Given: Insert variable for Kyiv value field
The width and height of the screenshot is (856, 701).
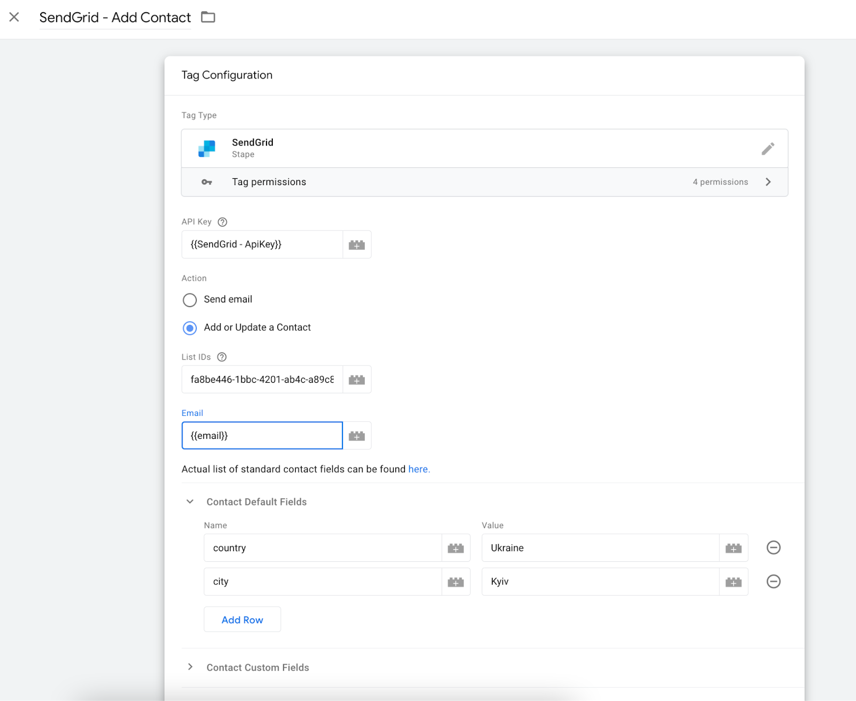Looking at the screenshot, I should [x=733, y=582].
